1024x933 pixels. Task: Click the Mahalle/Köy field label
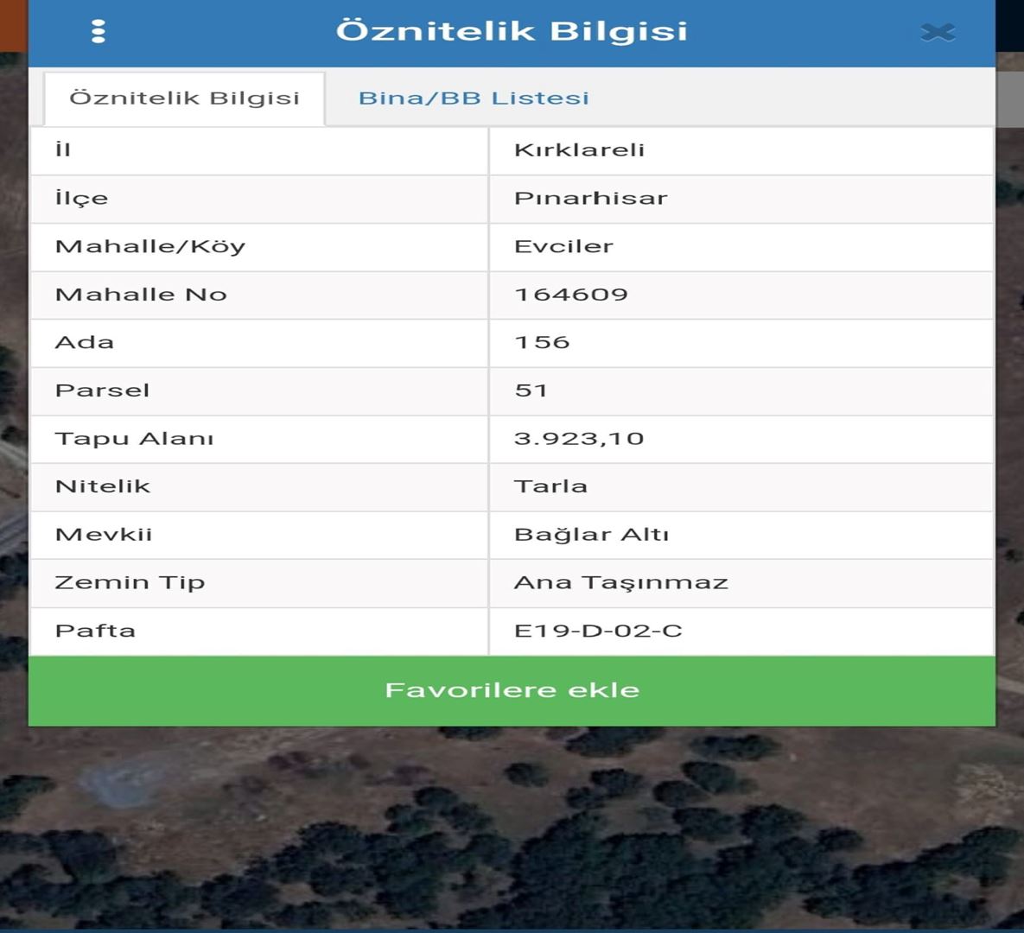(x=150, y=247)
